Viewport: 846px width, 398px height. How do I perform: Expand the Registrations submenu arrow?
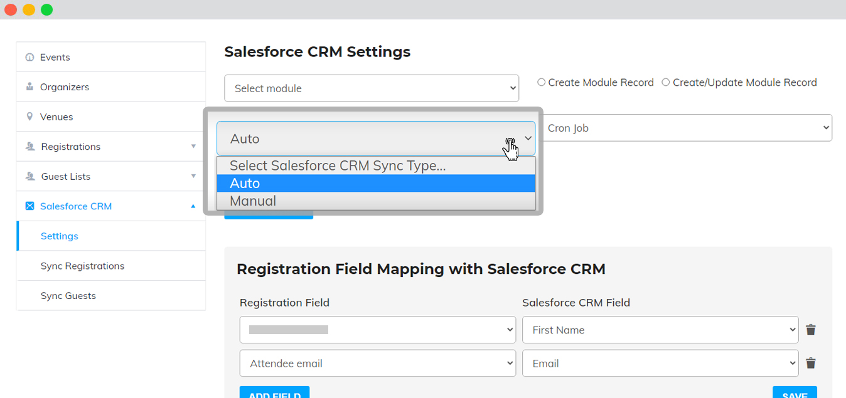pos(193,147)
